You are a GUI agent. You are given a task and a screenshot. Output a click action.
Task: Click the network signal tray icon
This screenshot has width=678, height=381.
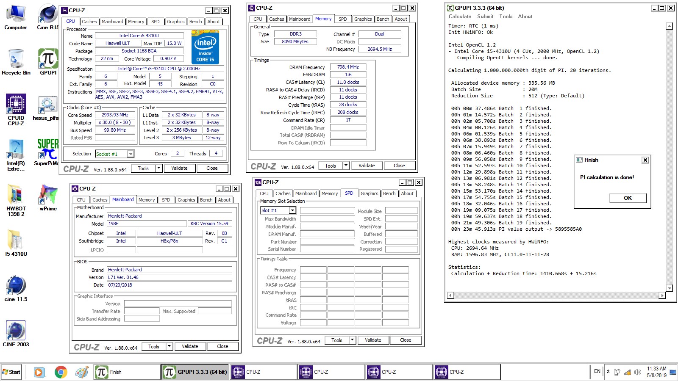628,372
